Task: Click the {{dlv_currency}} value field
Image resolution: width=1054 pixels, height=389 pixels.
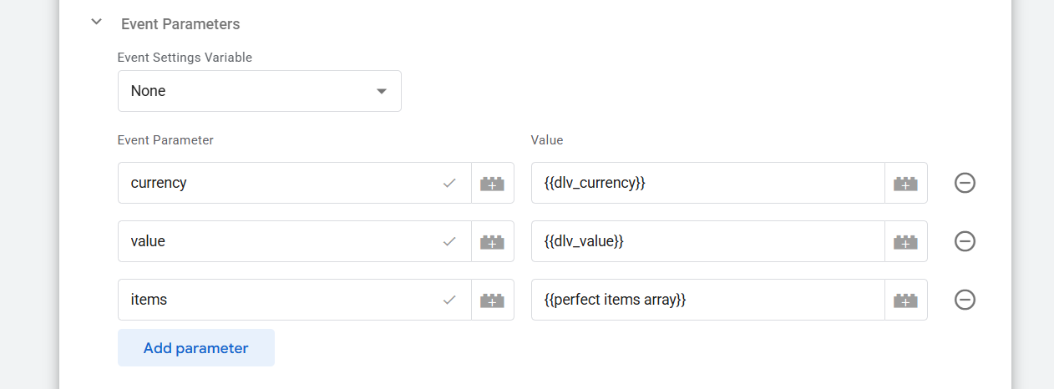Action: click(x=706, y=183)
